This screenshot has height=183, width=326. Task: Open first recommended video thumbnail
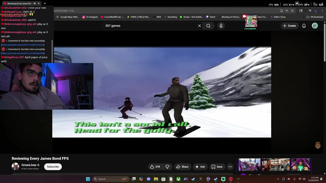click(x=250, y=165)
